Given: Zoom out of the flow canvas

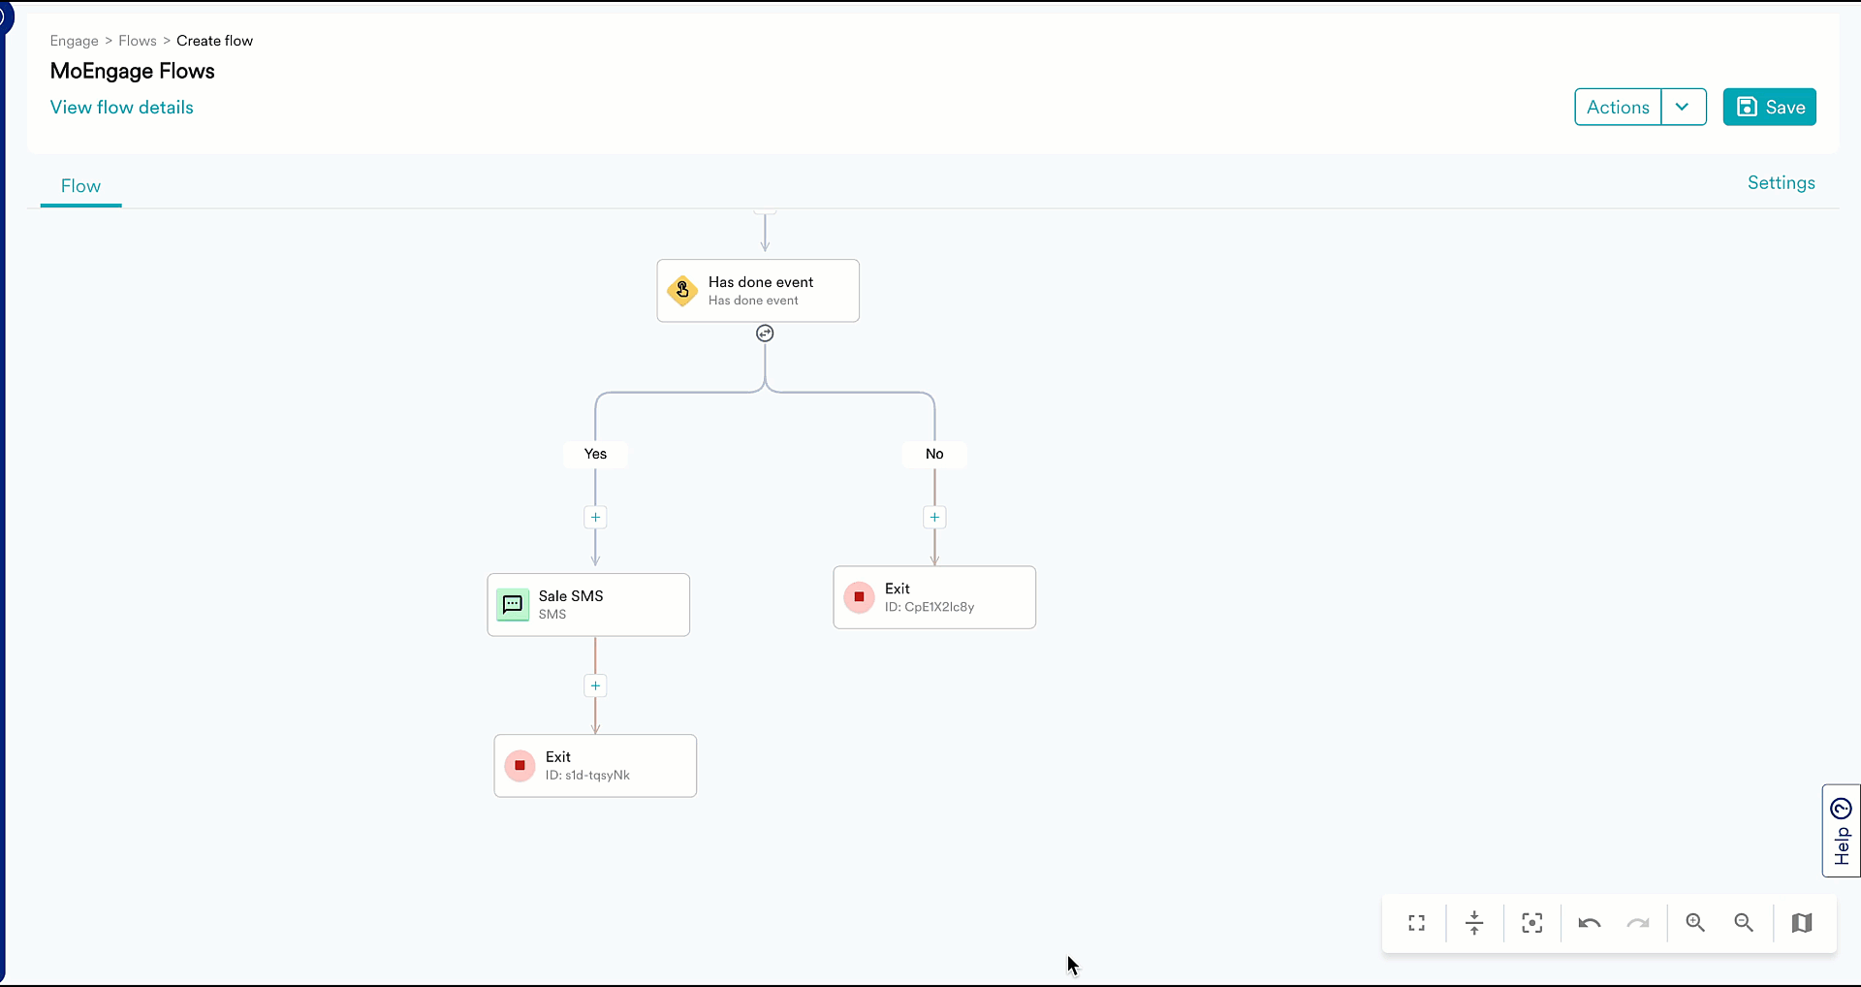Looking at the screenshot, I should pyautogui.click(x=1744, y=923).
